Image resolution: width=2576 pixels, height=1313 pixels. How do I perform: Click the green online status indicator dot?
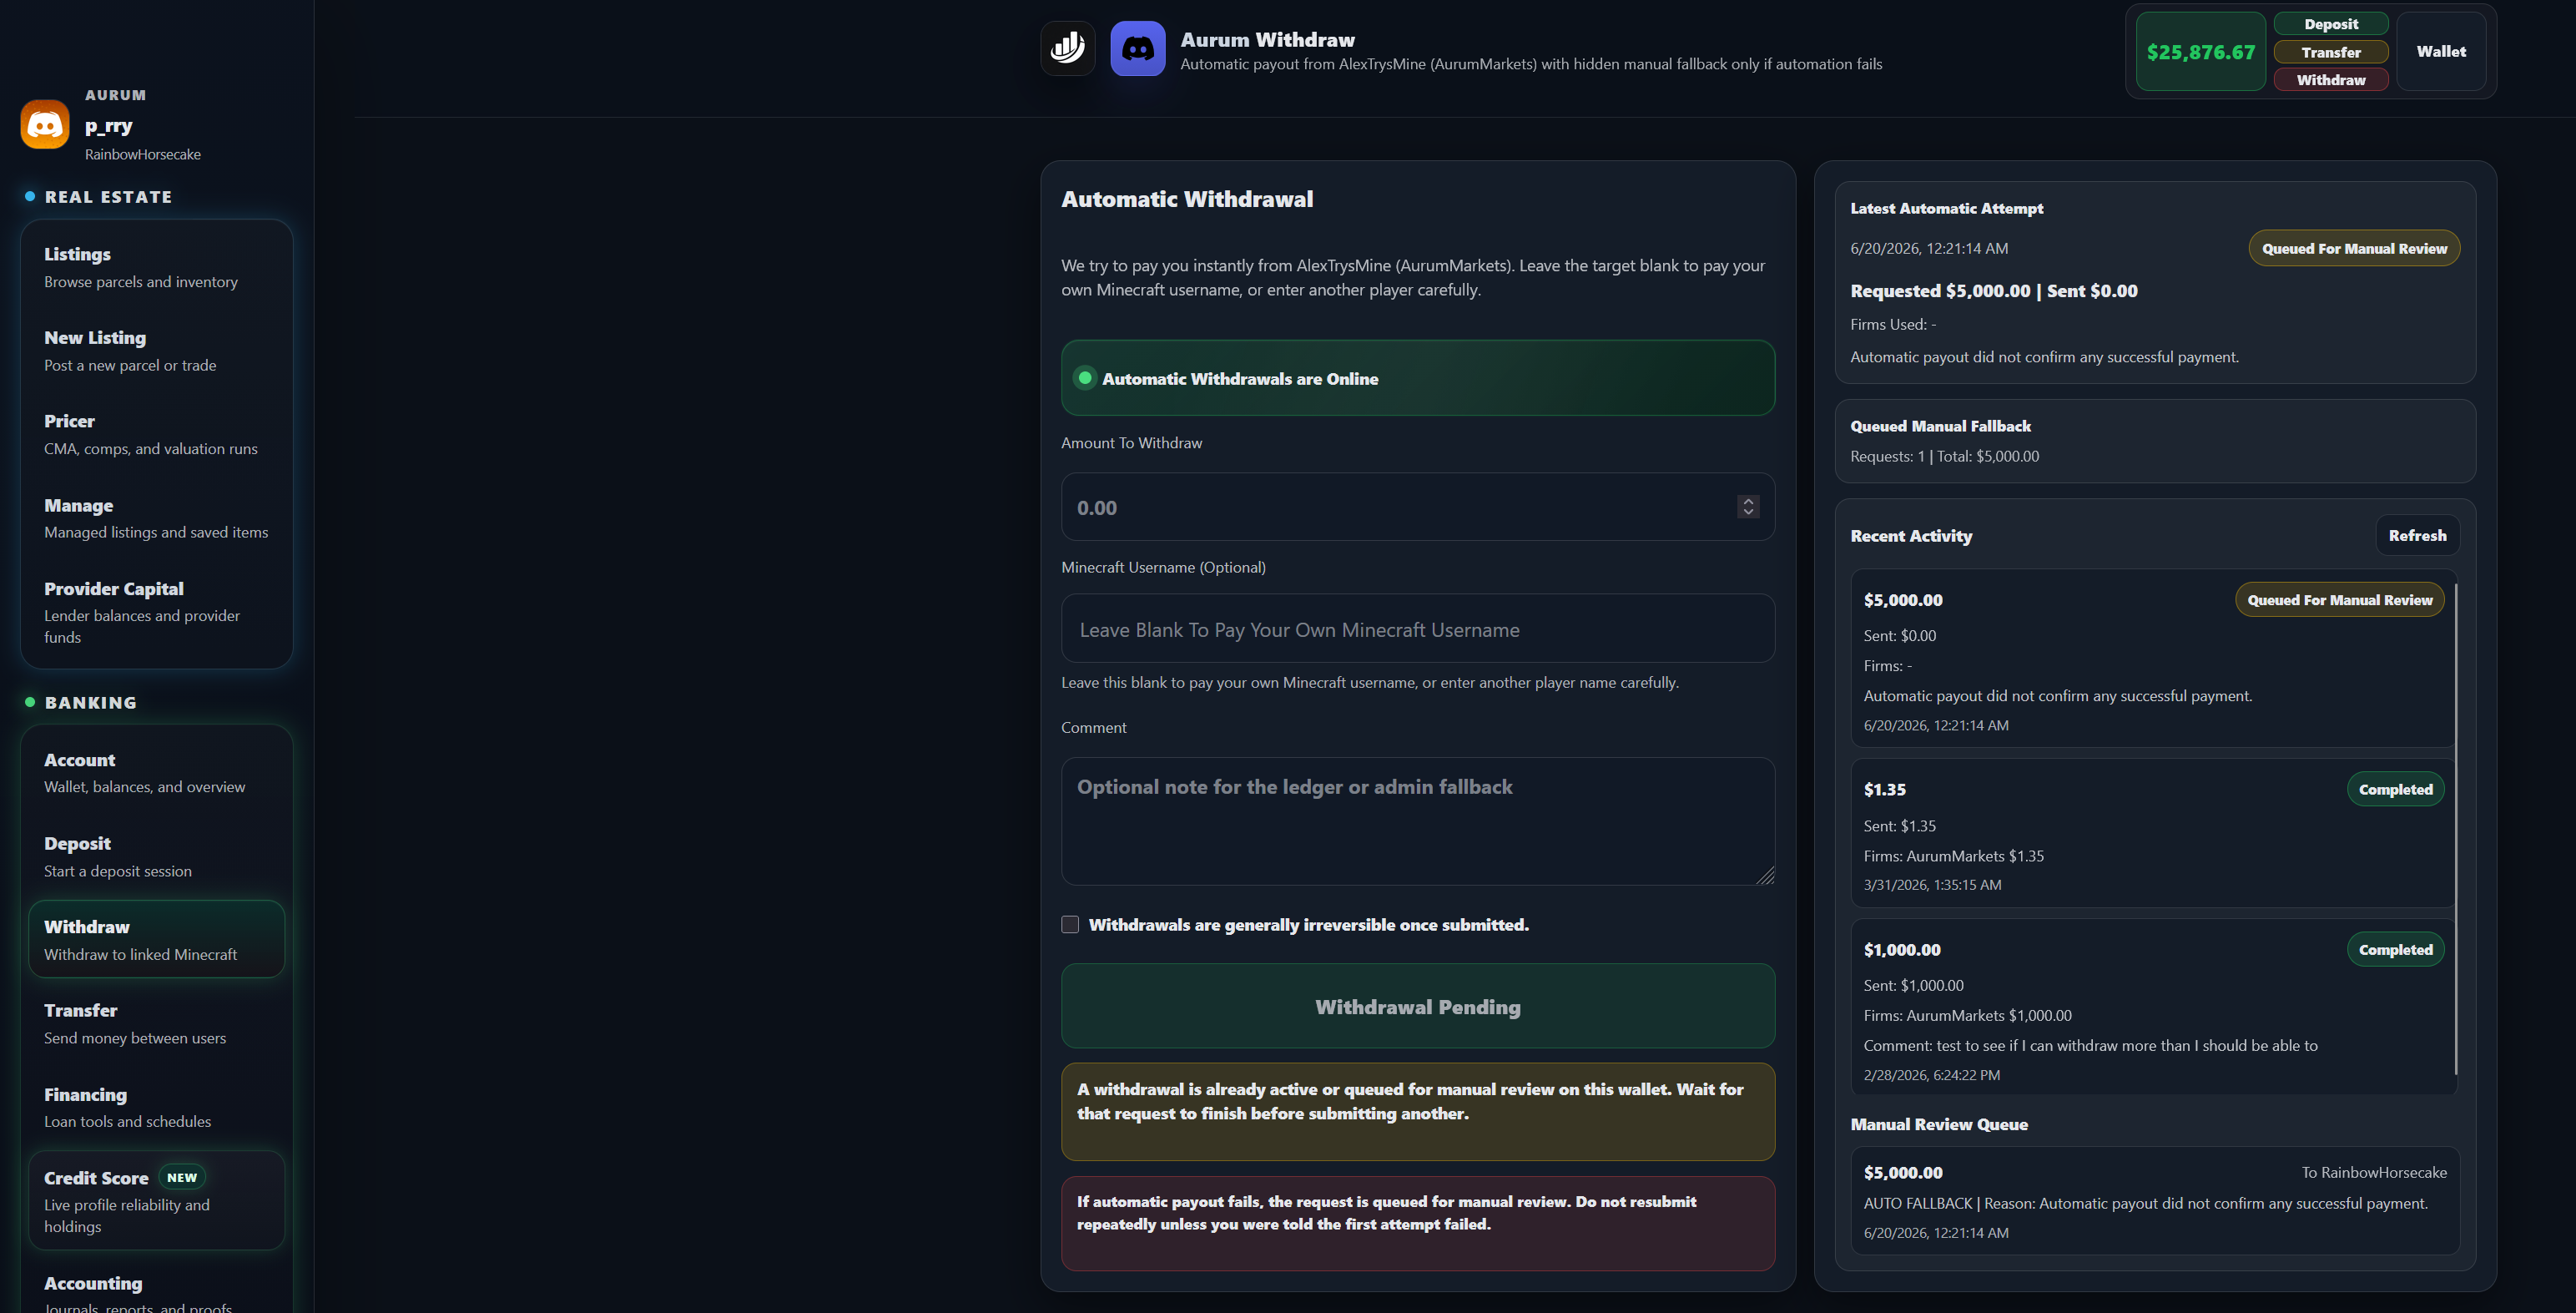(x=1085, y=378)
